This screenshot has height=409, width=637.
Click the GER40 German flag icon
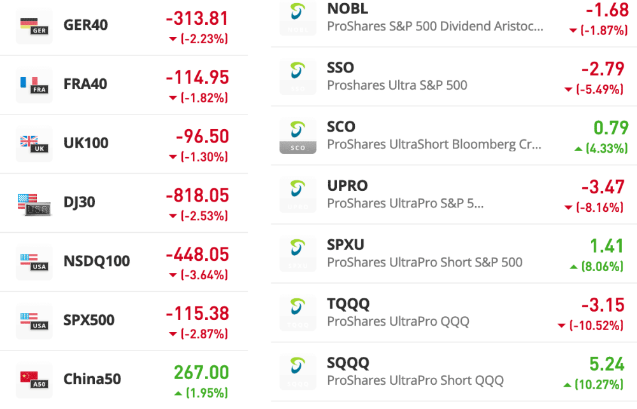[x=34, y=25]
